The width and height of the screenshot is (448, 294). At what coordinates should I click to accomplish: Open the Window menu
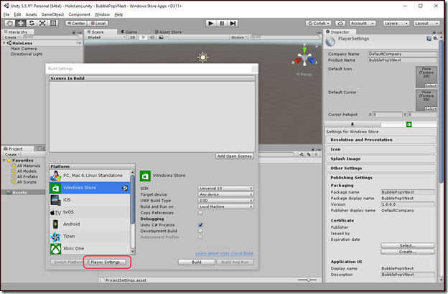[102, 14]
